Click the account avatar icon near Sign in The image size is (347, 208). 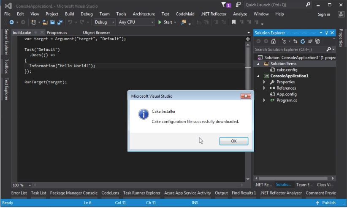coord(341,14)
